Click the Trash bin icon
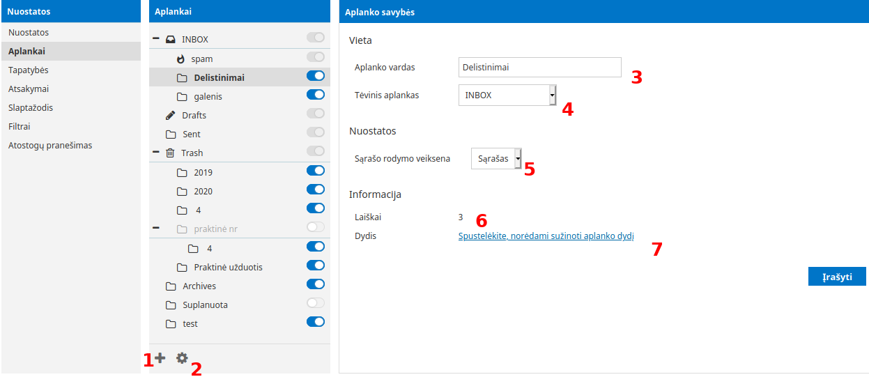This screenshot has width=869, height=377. [170, 153]
